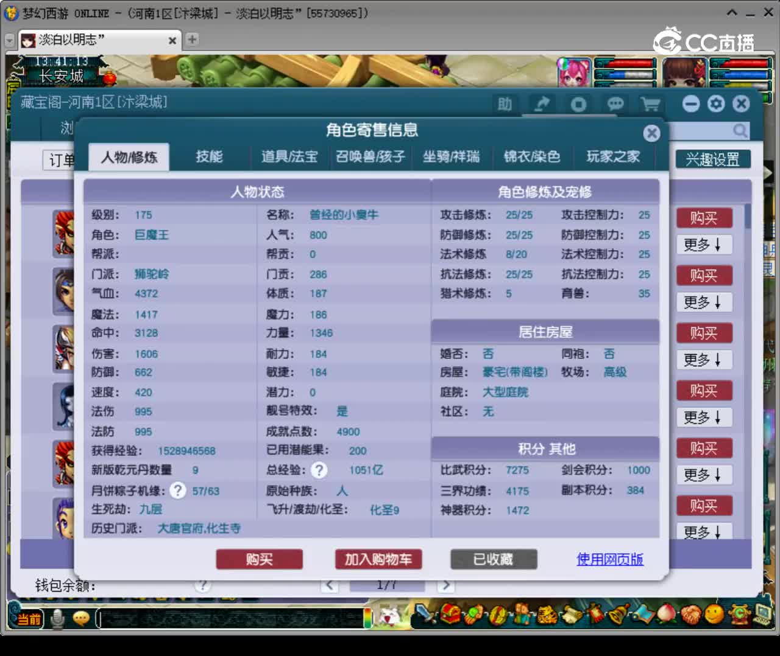The width and height of the screenshot is (780, 656).
Task: Go to the previous page with the left arrow
Action: click(330, 585)
